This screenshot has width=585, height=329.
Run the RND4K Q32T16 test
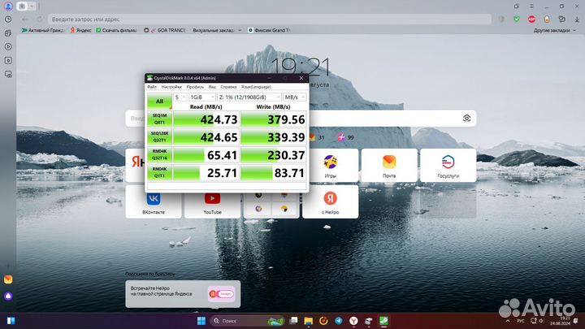coord(159,155)
